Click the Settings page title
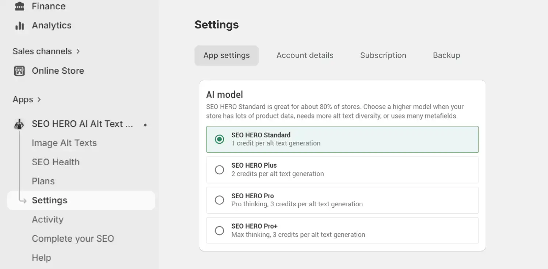 [x=217, y=25]
